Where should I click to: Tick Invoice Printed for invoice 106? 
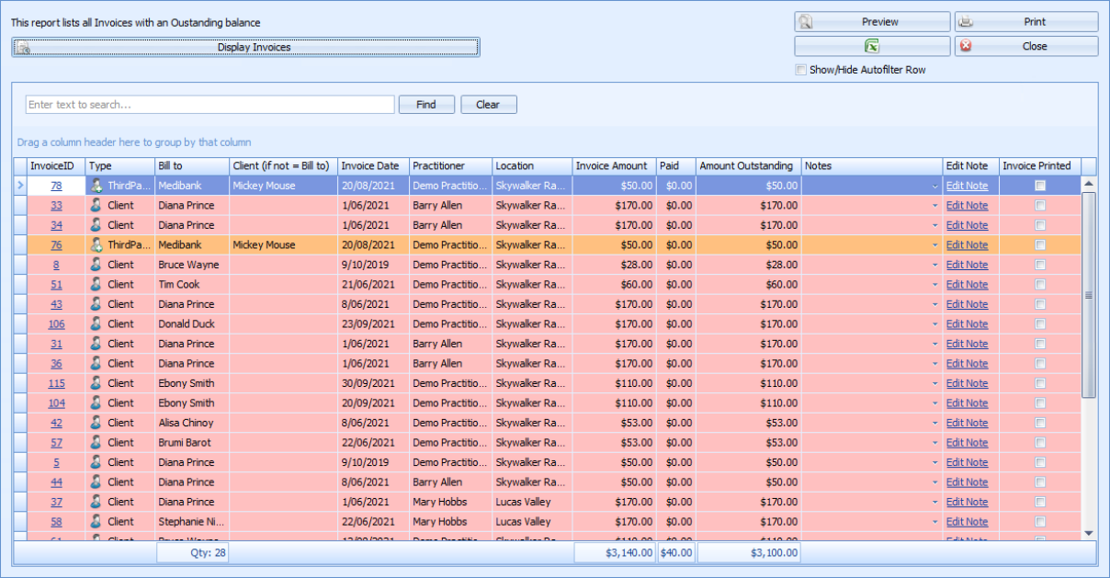[1040, 323]
